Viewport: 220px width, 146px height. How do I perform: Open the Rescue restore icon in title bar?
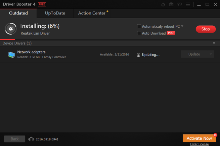coord(163,5)
